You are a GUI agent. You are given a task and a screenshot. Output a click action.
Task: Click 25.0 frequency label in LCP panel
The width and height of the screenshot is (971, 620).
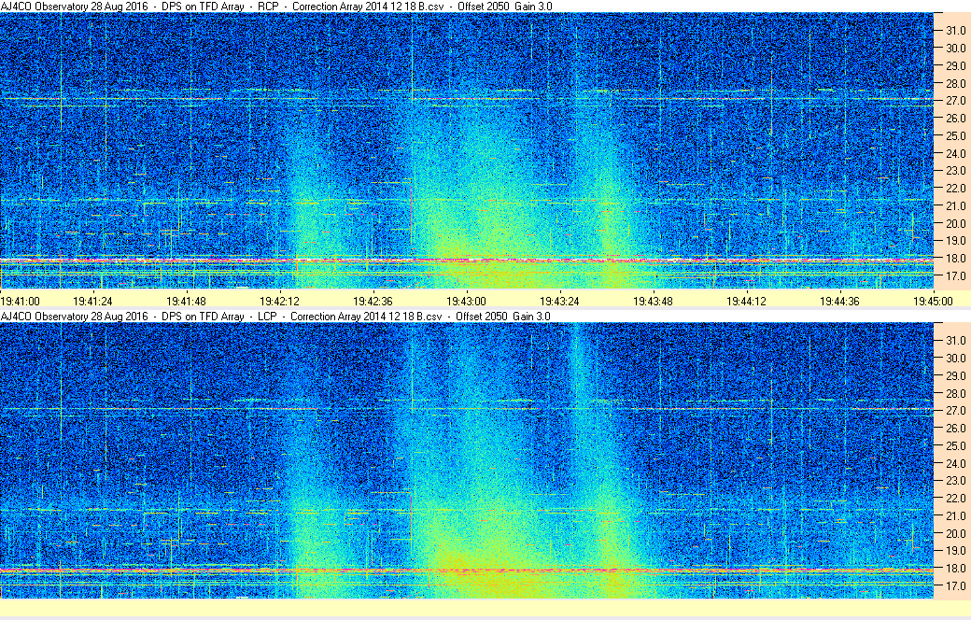tap(955, 446)
